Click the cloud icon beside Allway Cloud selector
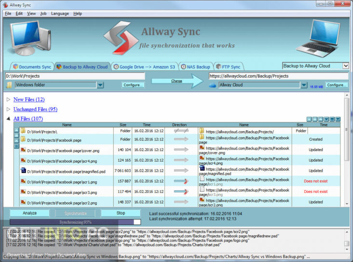Image resolution: width=353 pixels, height=262 pixels. pos(212,85)
